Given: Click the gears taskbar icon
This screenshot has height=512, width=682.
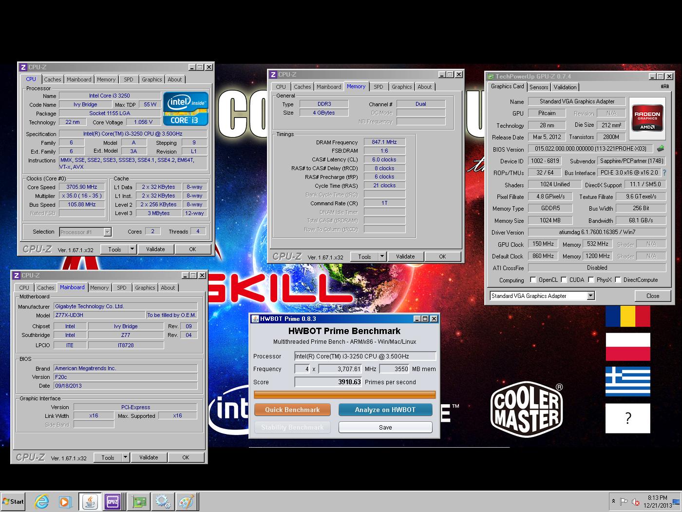Looking at the screenshot, I should tap(162, 501).
